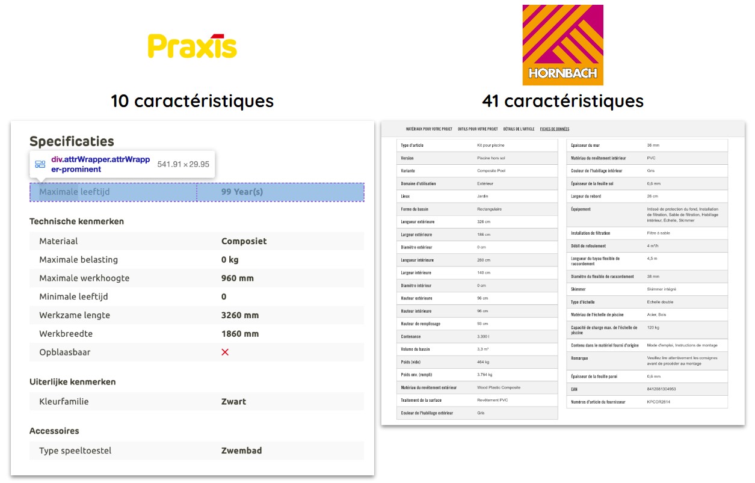Viewport: 755px width, 483px height.
Task: Click the 4 m³/h value
Action: pos(653,245)
